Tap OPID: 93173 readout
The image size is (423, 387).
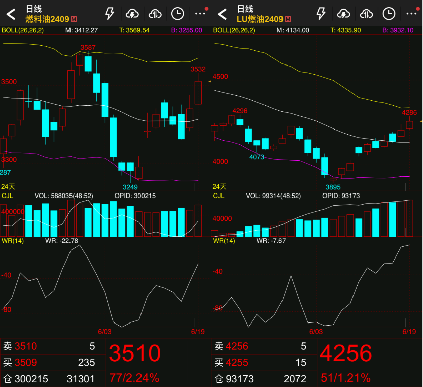(x=341, y=196)
